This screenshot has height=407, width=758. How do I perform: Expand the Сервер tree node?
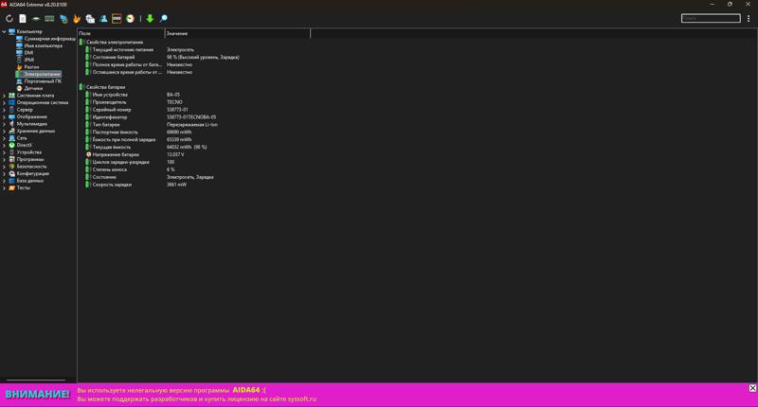pyautogui.click(x=4, y=110)
